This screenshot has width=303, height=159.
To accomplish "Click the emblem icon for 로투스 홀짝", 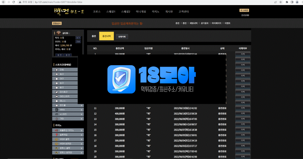I will coord(57,148).
